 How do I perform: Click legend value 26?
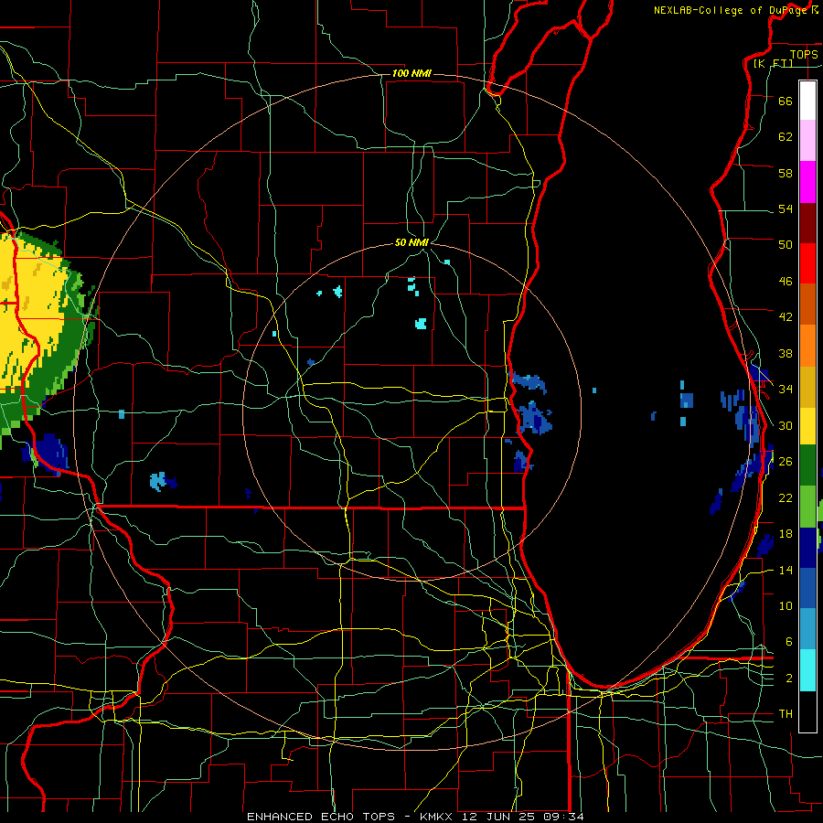786,462
